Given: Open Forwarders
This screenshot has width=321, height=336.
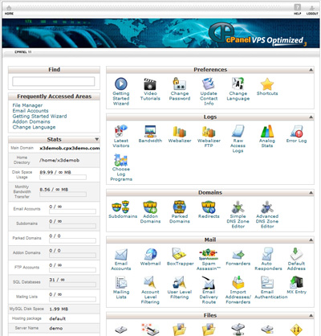Looking at the screenshot, I should pyautogui.click(x=238, y=255).
